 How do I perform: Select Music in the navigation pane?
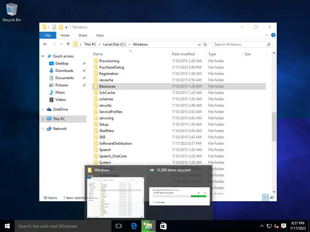60,92
